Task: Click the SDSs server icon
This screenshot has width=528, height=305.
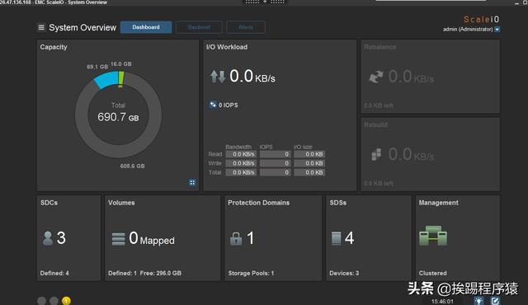Action: (336, 238)
